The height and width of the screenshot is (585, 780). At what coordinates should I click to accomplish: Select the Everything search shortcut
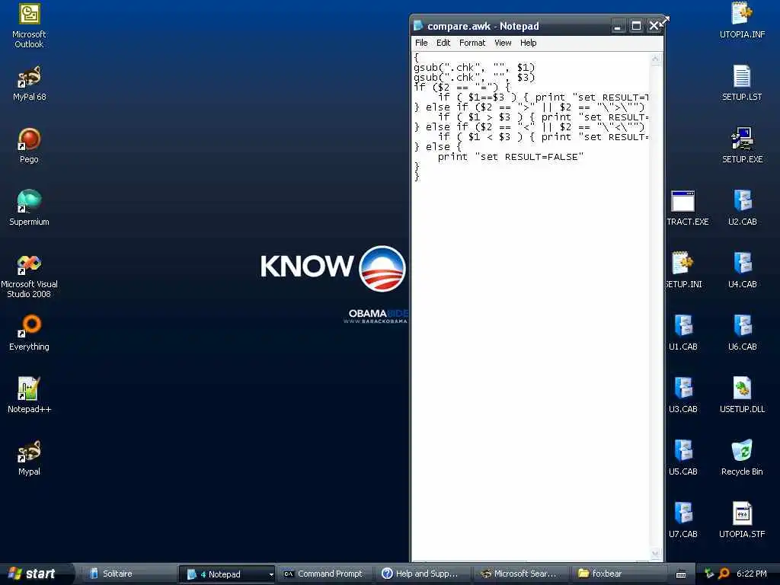pyautogui.click(x=29, y=333)
